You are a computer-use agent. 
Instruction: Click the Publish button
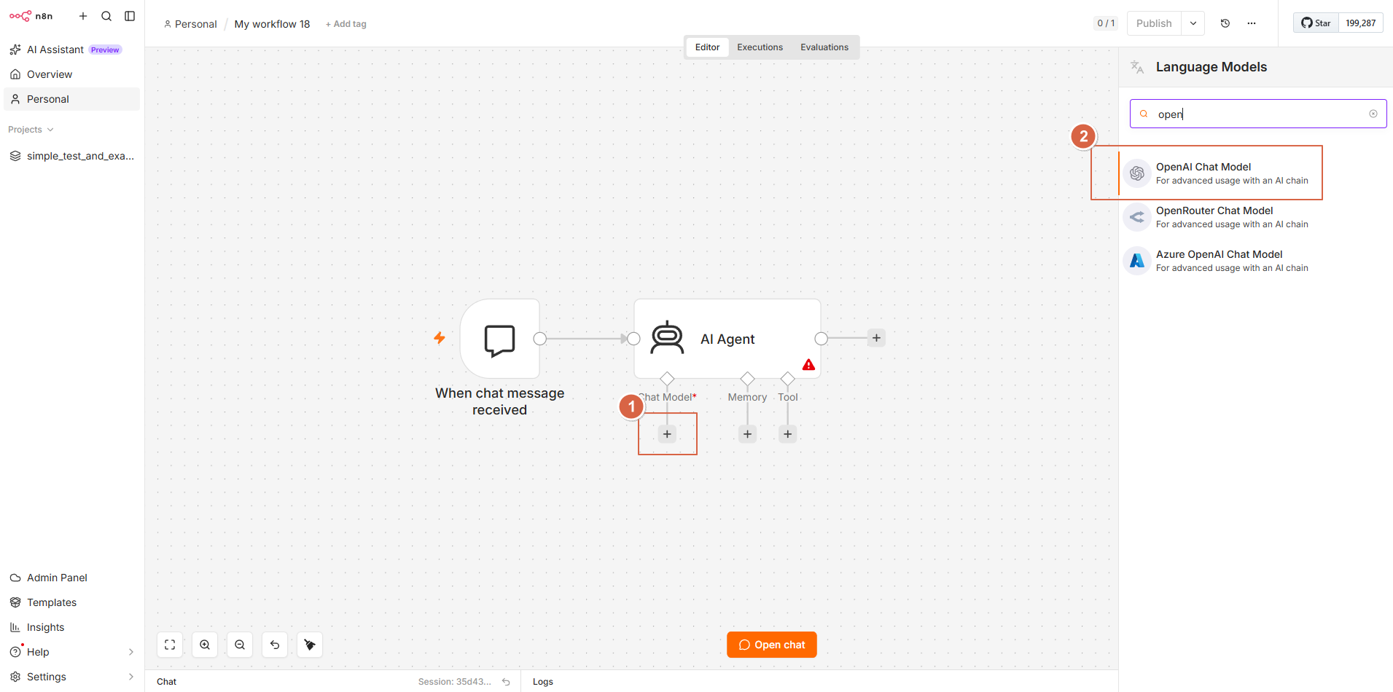(1154, 23)
